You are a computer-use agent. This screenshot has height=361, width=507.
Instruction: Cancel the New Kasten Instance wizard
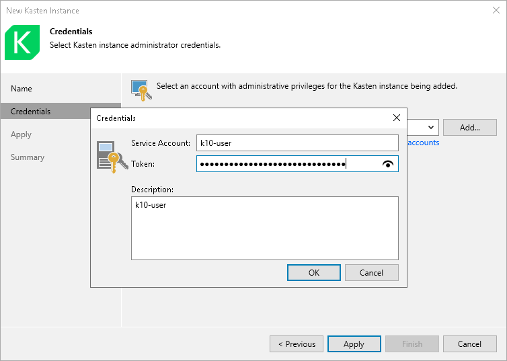point(470,344)
